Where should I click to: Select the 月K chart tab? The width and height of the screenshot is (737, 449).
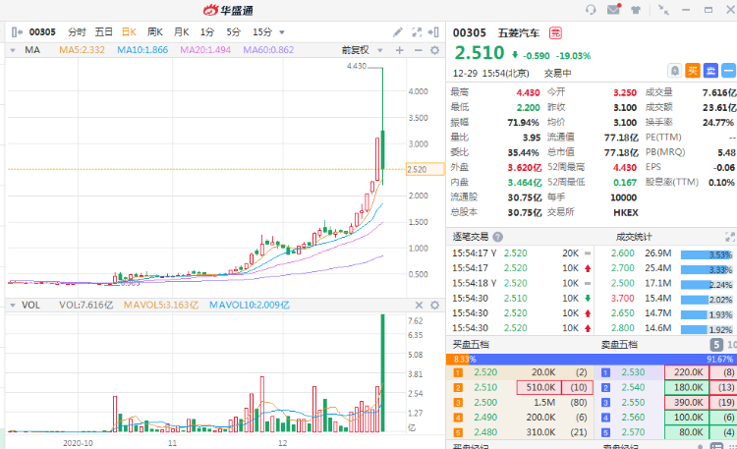[x=181, y=32]
